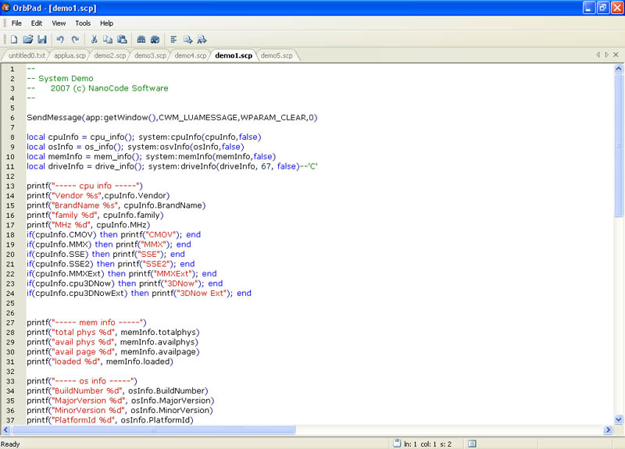Click the Copy toolbar icon
625x449 pixels.
108,39
